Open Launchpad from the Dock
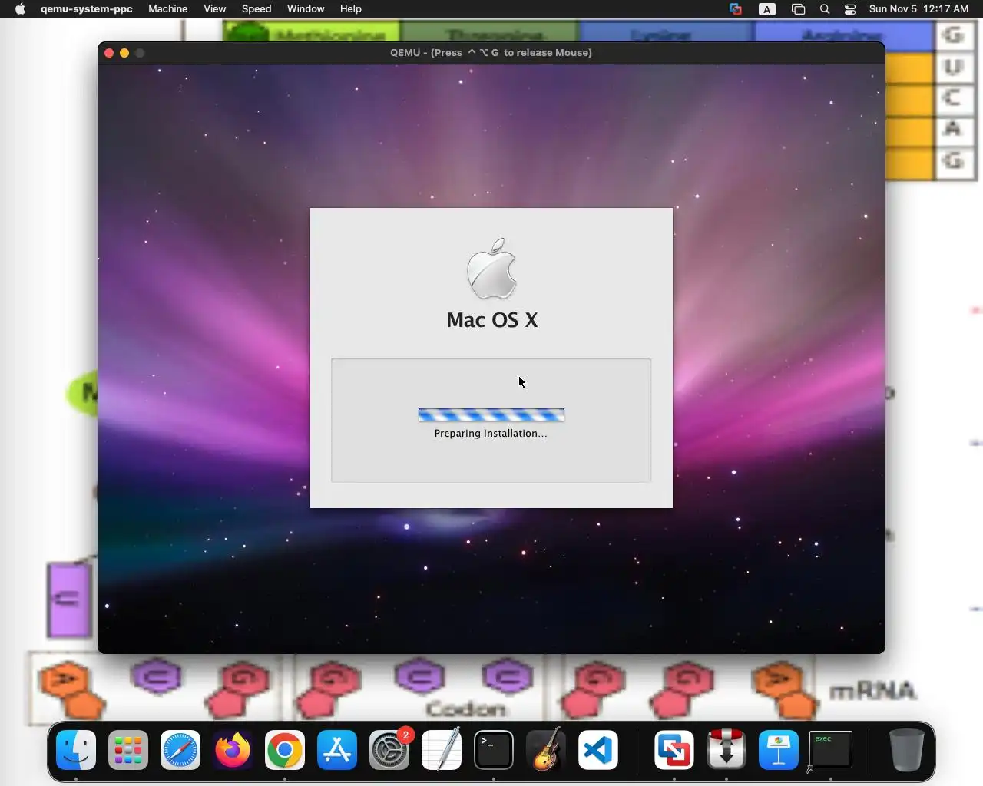This screenshot has width=983, height=786. 128,749
